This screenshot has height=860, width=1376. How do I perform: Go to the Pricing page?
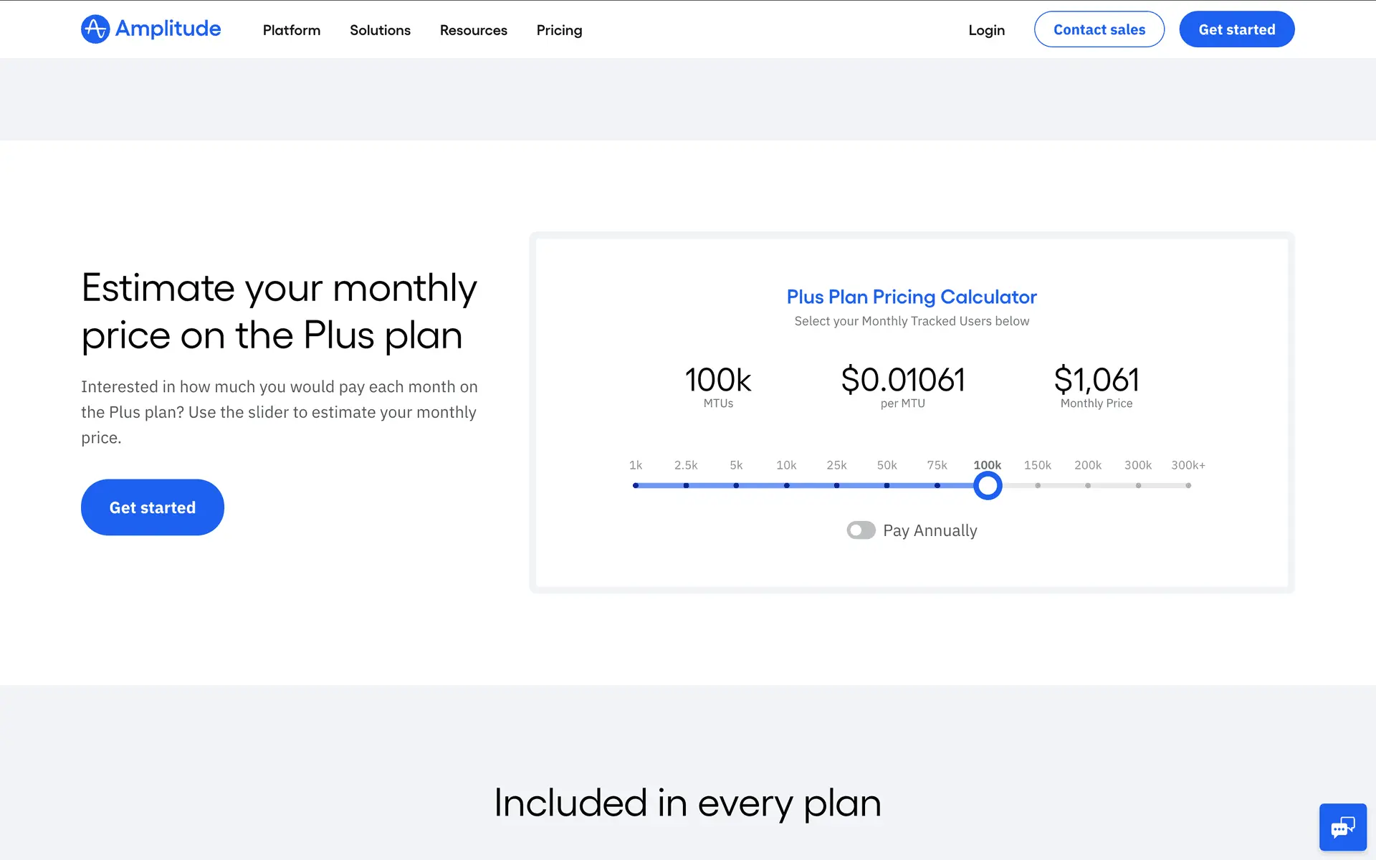(x=559, y=30)
